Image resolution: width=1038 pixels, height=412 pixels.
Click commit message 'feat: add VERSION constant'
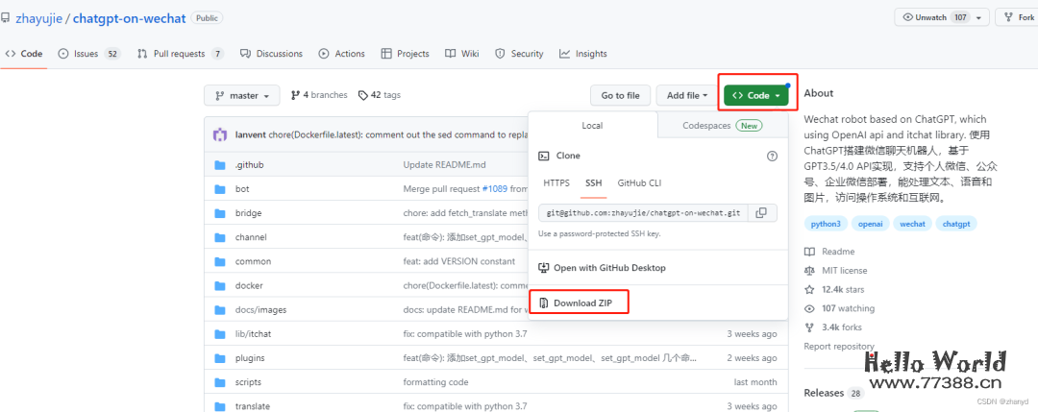[458, 261]
